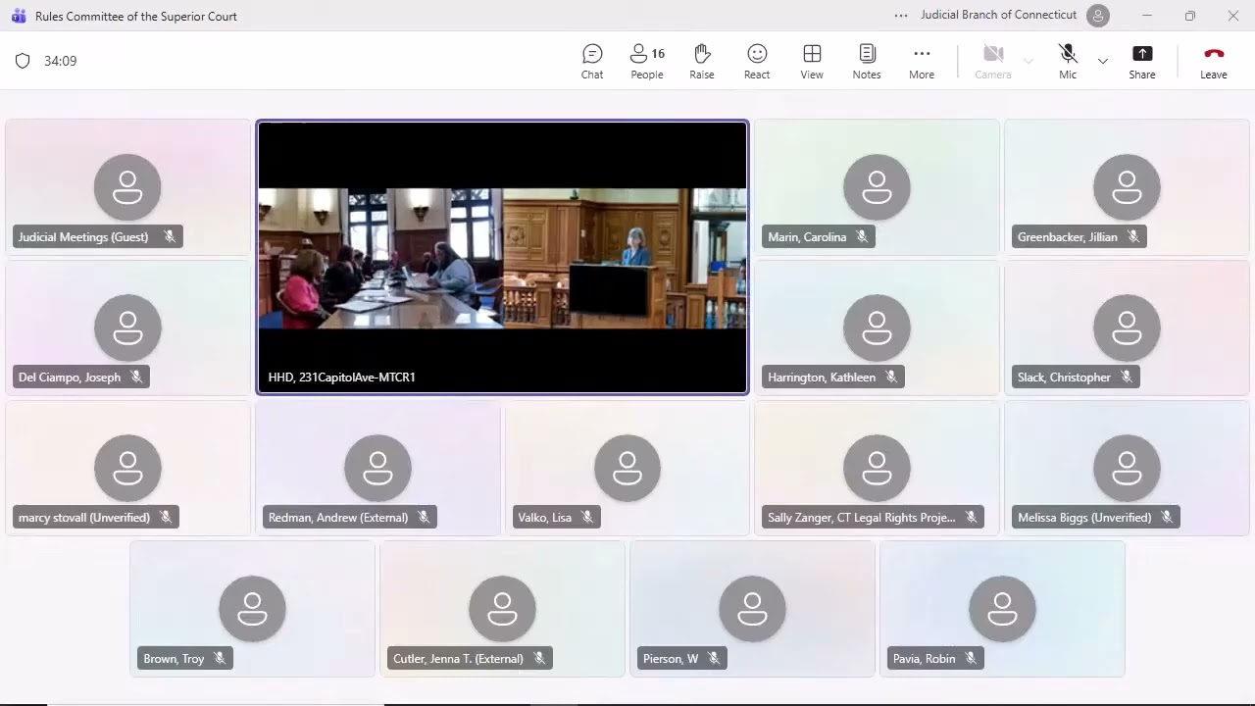Click the Brown, Troy name label
1255x706 pixels.
174,658
